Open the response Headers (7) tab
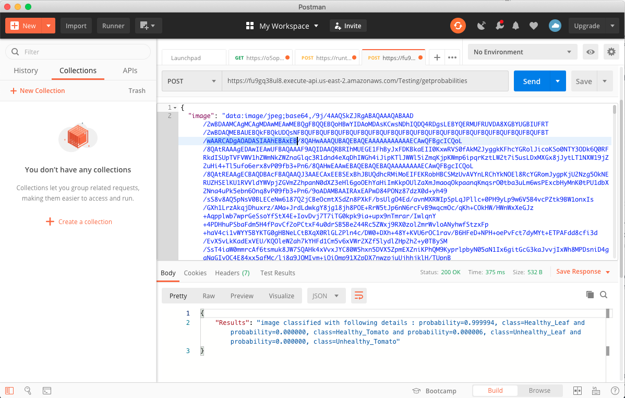This screenshot has height=398, width=625. [x=232, y=273]
